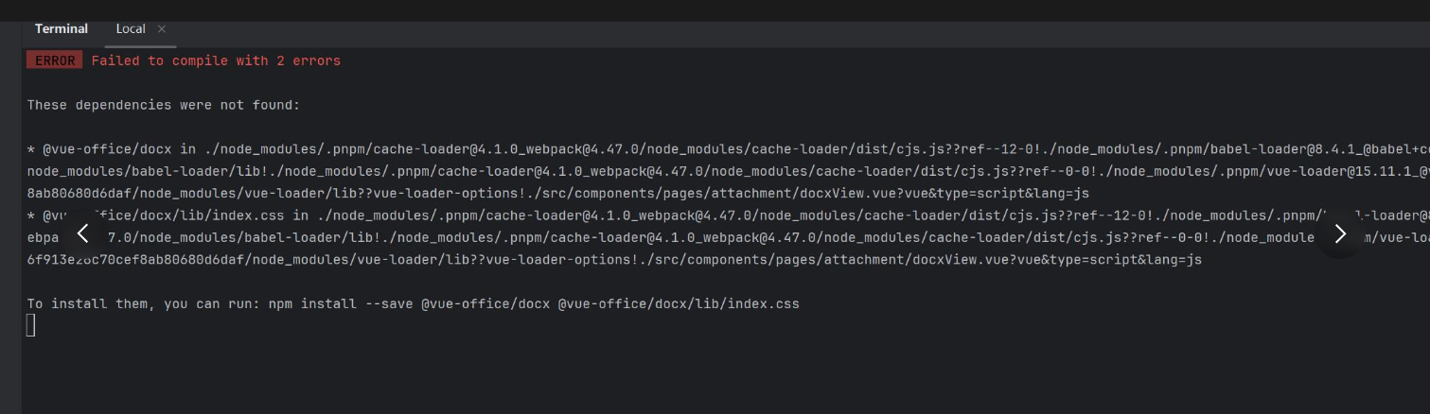
Task: Click the 'These dependencies were not found:' line
Action: 164,105
